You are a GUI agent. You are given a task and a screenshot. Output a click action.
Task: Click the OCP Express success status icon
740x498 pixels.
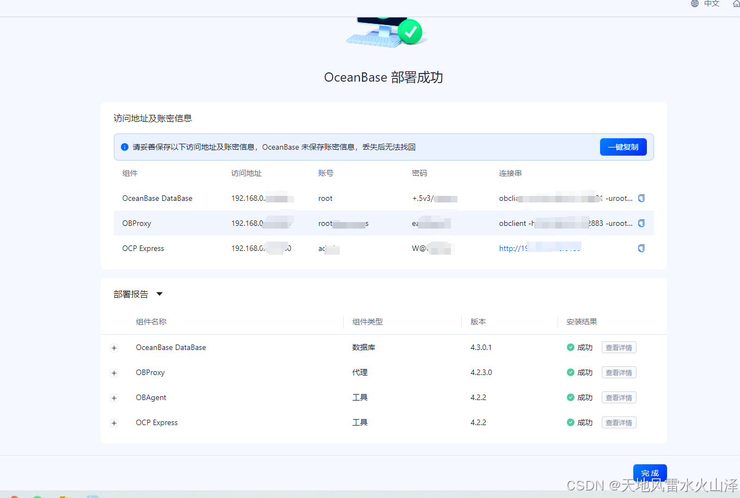(570, 422)
